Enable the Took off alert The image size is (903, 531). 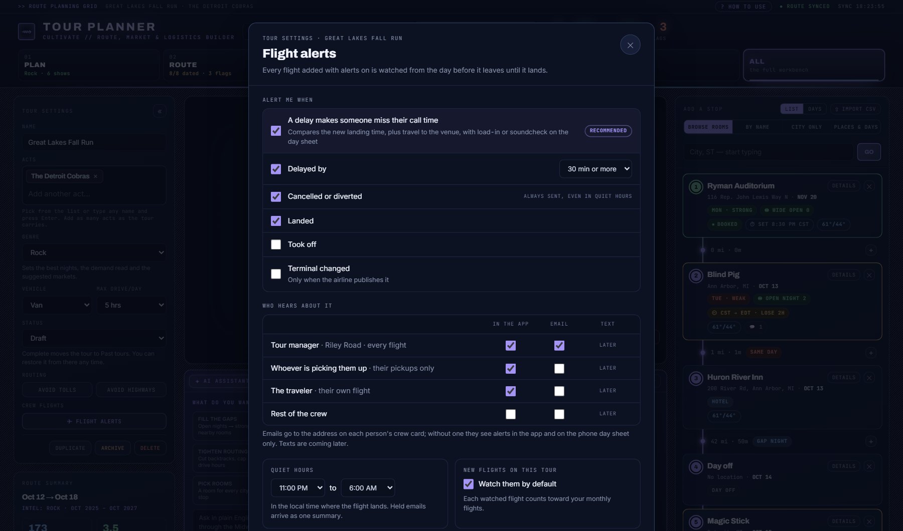coord(276,244)
